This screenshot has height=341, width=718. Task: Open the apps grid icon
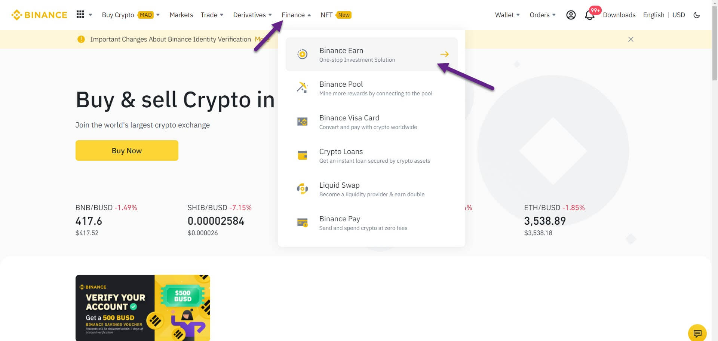[x=80, y=15]
